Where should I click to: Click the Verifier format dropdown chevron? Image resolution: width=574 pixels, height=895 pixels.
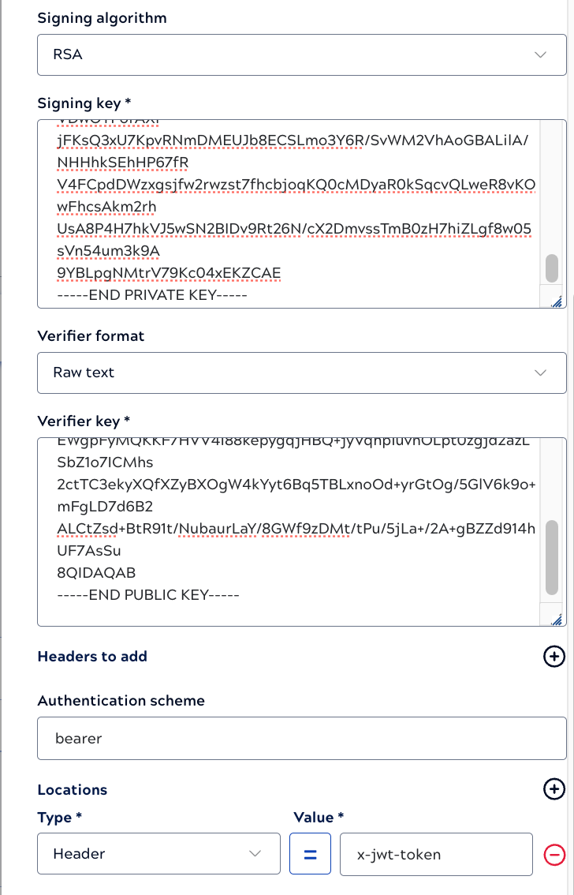pos(541,373)
